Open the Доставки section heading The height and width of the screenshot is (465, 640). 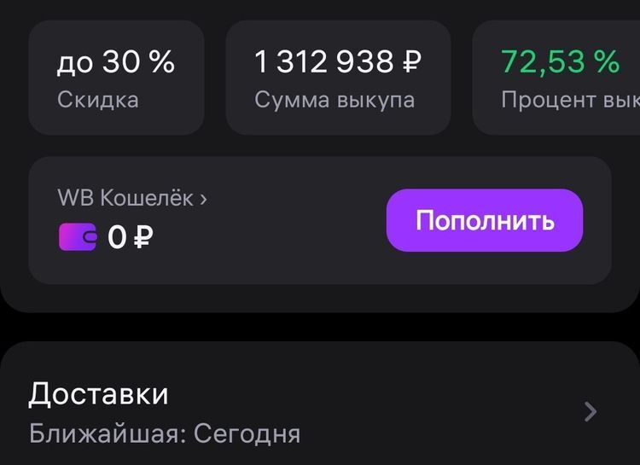(98, 393)
